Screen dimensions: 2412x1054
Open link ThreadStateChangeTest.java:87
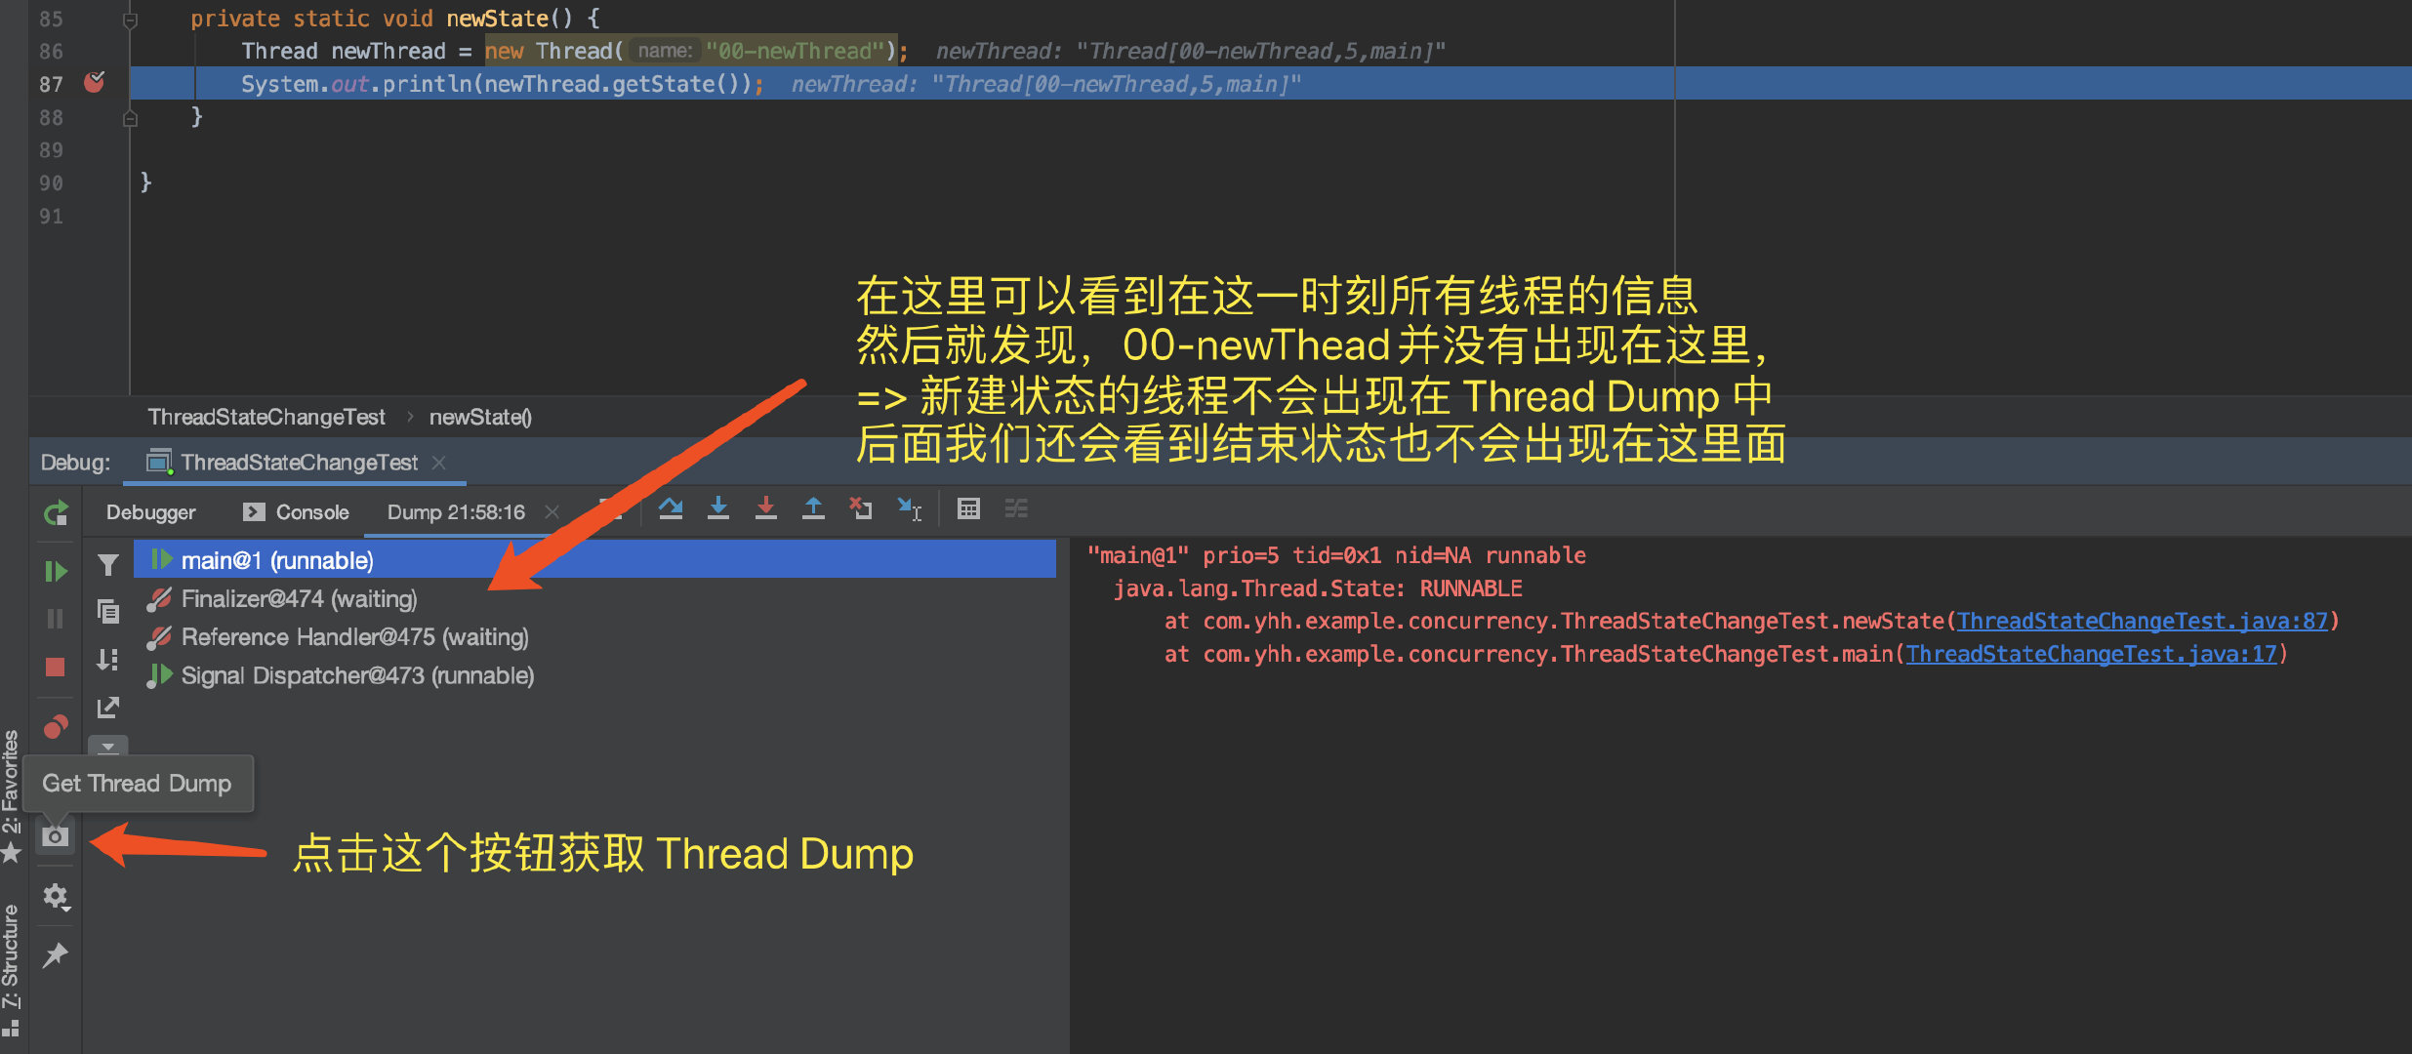click(2142, 621)
